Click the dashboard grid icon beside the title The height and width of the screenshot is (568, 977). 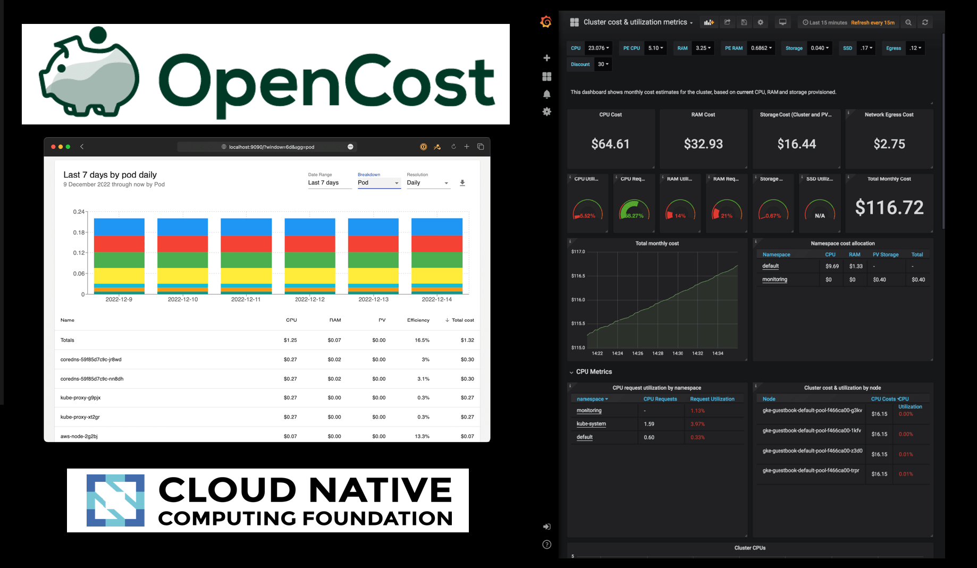click(x=574, y=22)
